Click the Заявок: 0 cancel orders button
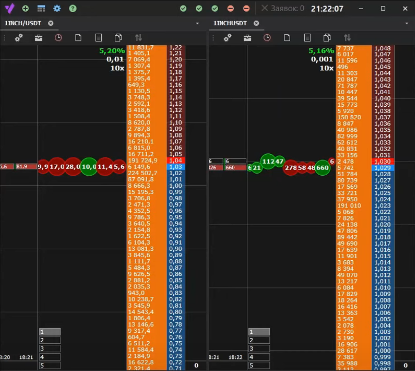415x371 pixels. [283, 9]
